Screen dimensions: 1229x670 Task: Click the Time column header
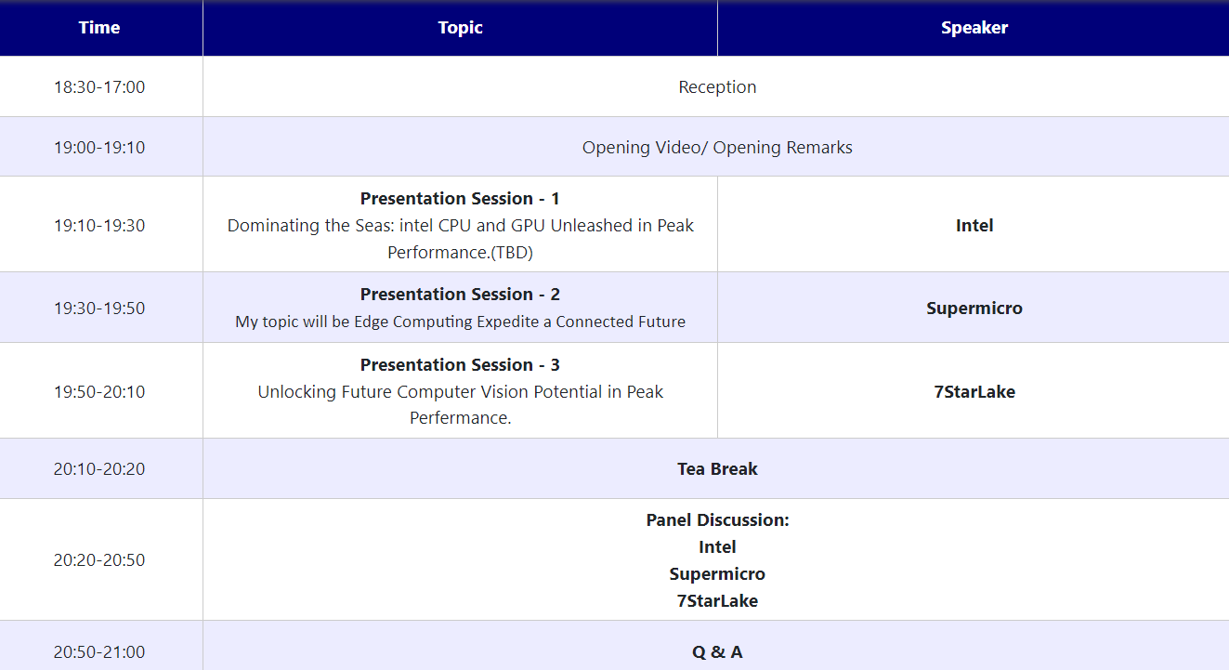[x=99, y=28]
